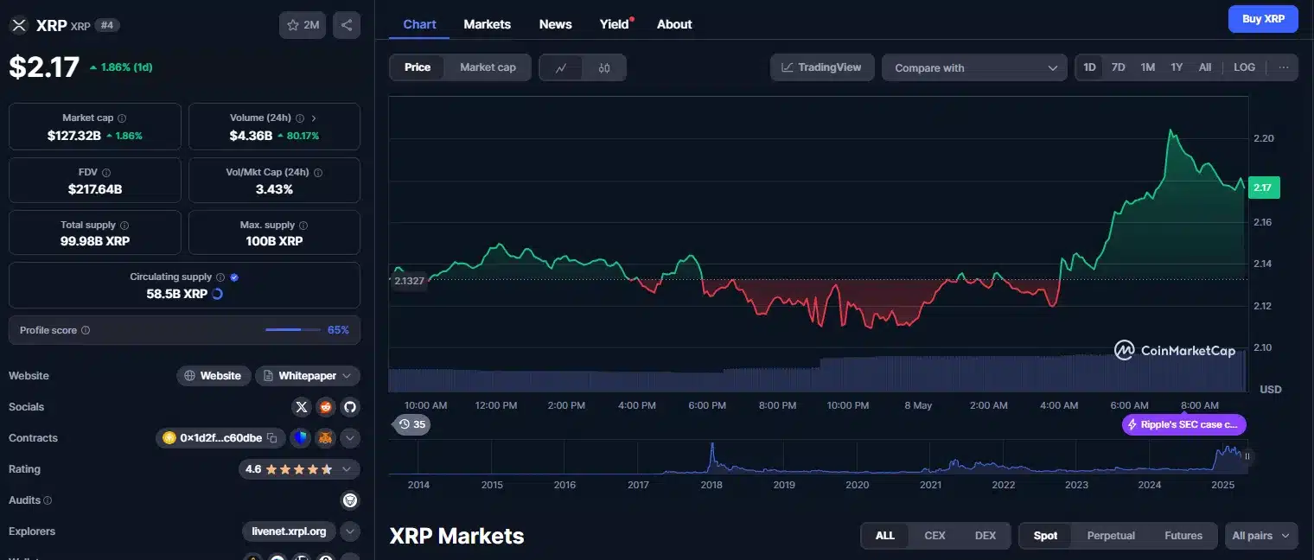The width and height of the screenshot is (1314, 560).
Task: Select the Price chart toggle
Action: click(x=418, y=67)
